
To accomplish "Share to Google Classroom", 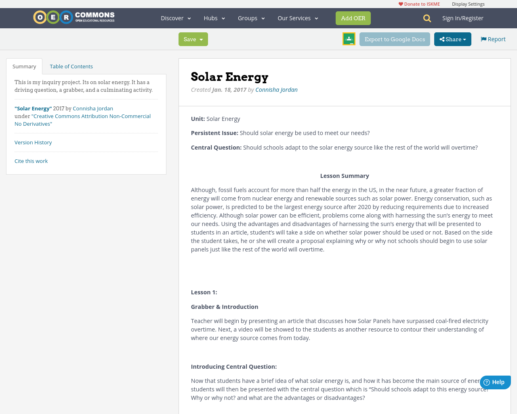I will click(x=349, y=38).
